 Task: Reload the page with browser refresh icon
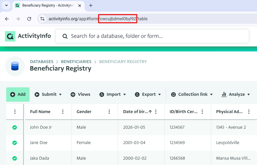point(29,19)
